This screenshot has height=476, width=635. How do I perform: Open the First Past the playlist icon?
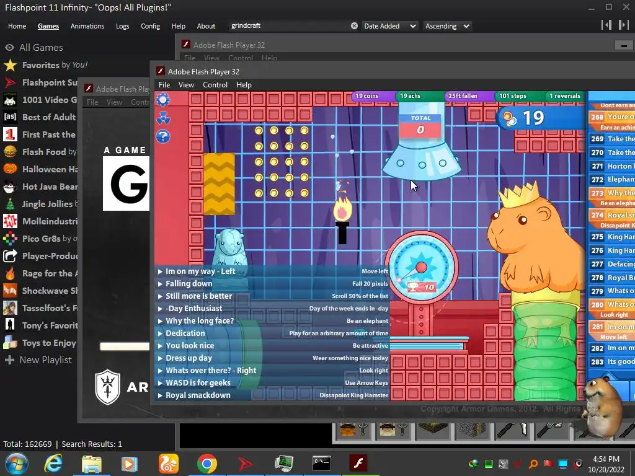tap(10, 134)
